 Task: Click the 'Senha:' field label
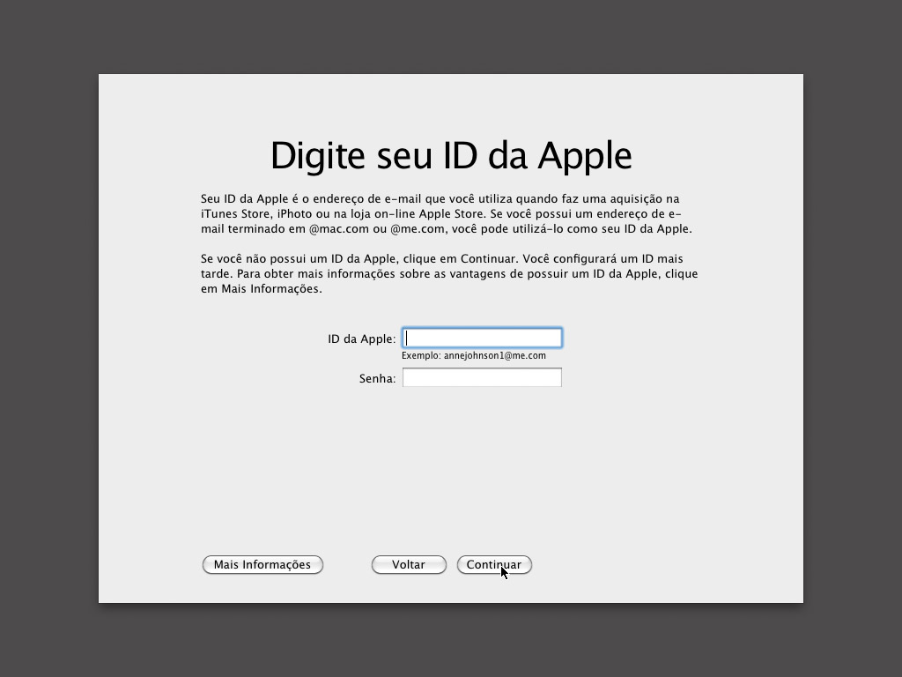[377, 379]
